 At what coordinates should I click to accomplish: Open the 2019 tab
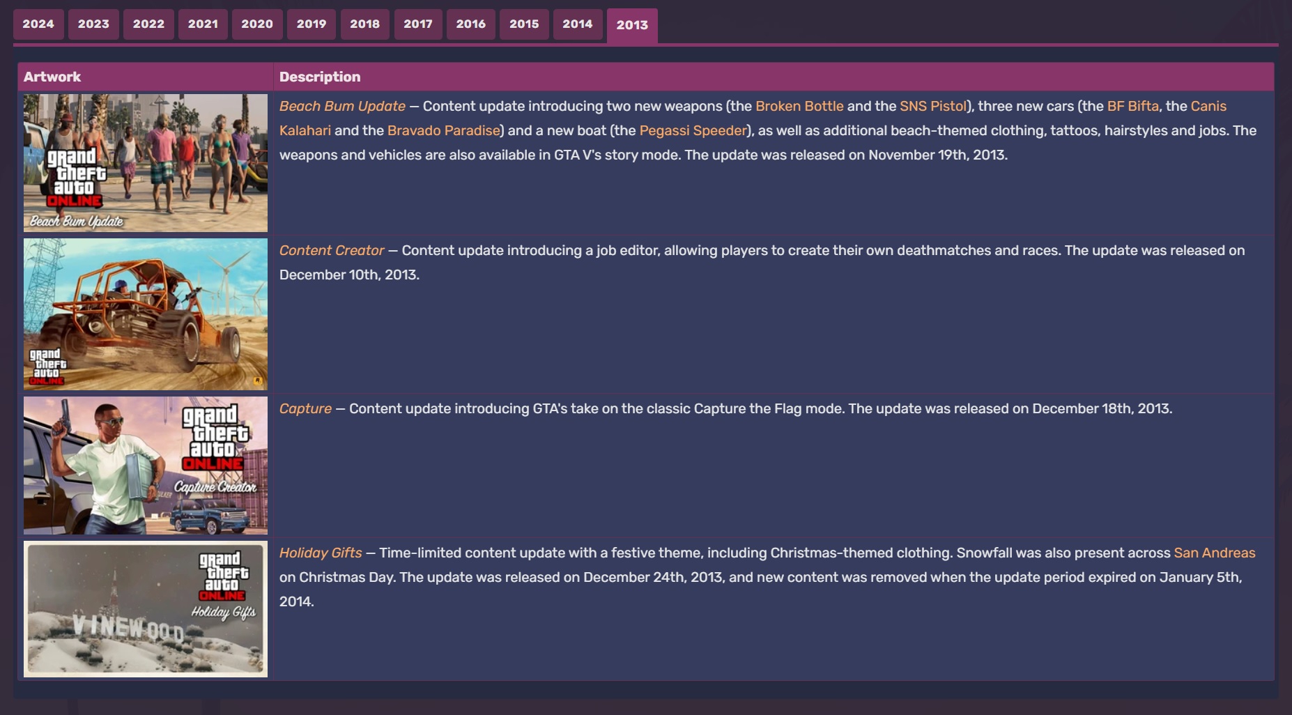click(312, 24)
